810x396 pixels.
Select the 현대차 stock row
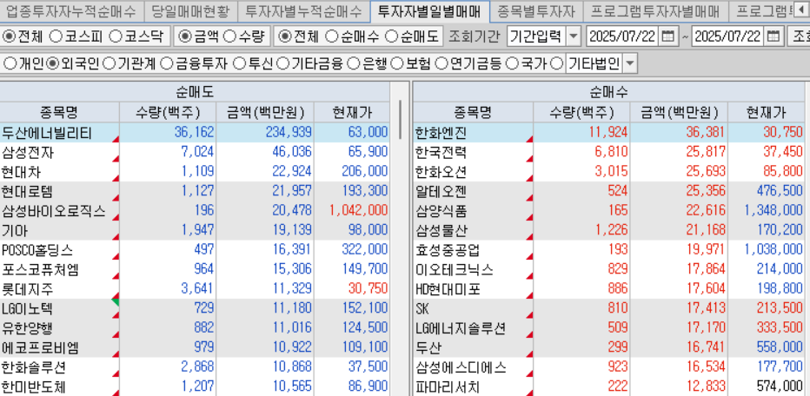pos(195,172)
